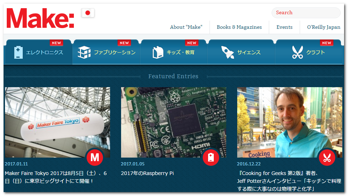Open the Maker Faire Tokyo blimp thumbnail
This screenshot has height=196, width=348.
(x=58, y=122)
